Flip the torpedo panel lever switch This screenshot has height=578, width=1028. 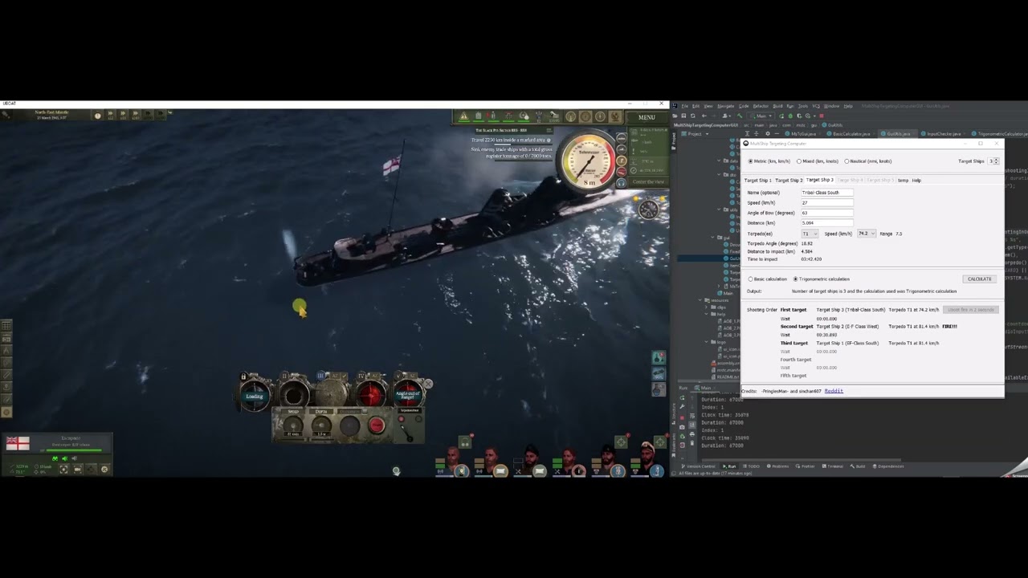pos(406,432)
